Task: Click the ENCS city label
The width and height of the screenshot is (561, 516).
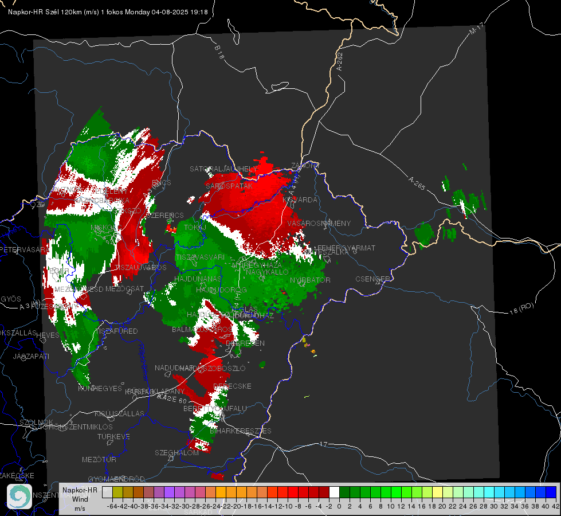Action: point(162,183)
